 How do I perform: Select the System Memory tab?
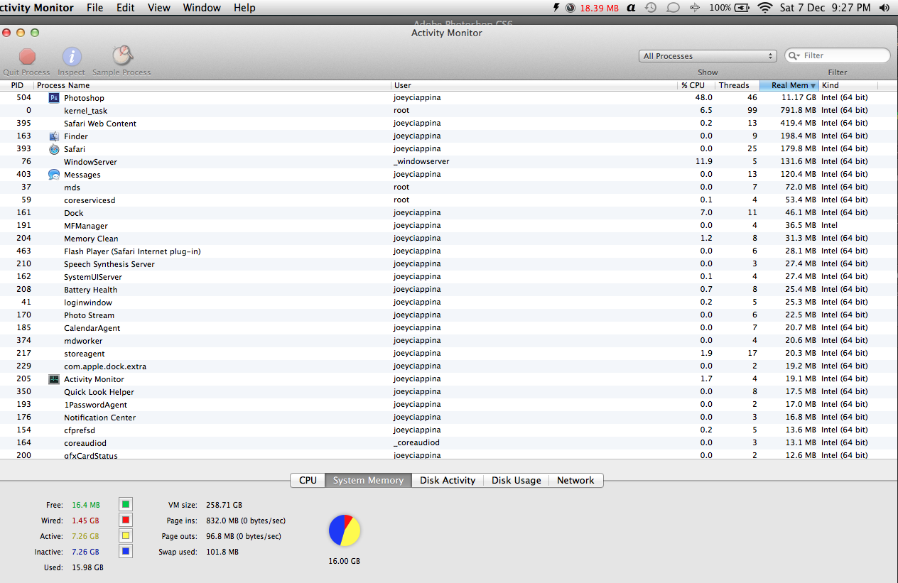click(368, 480)
